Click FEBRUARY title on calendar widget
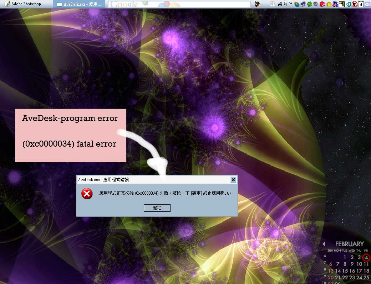371x284 pixels. point(350,244)
